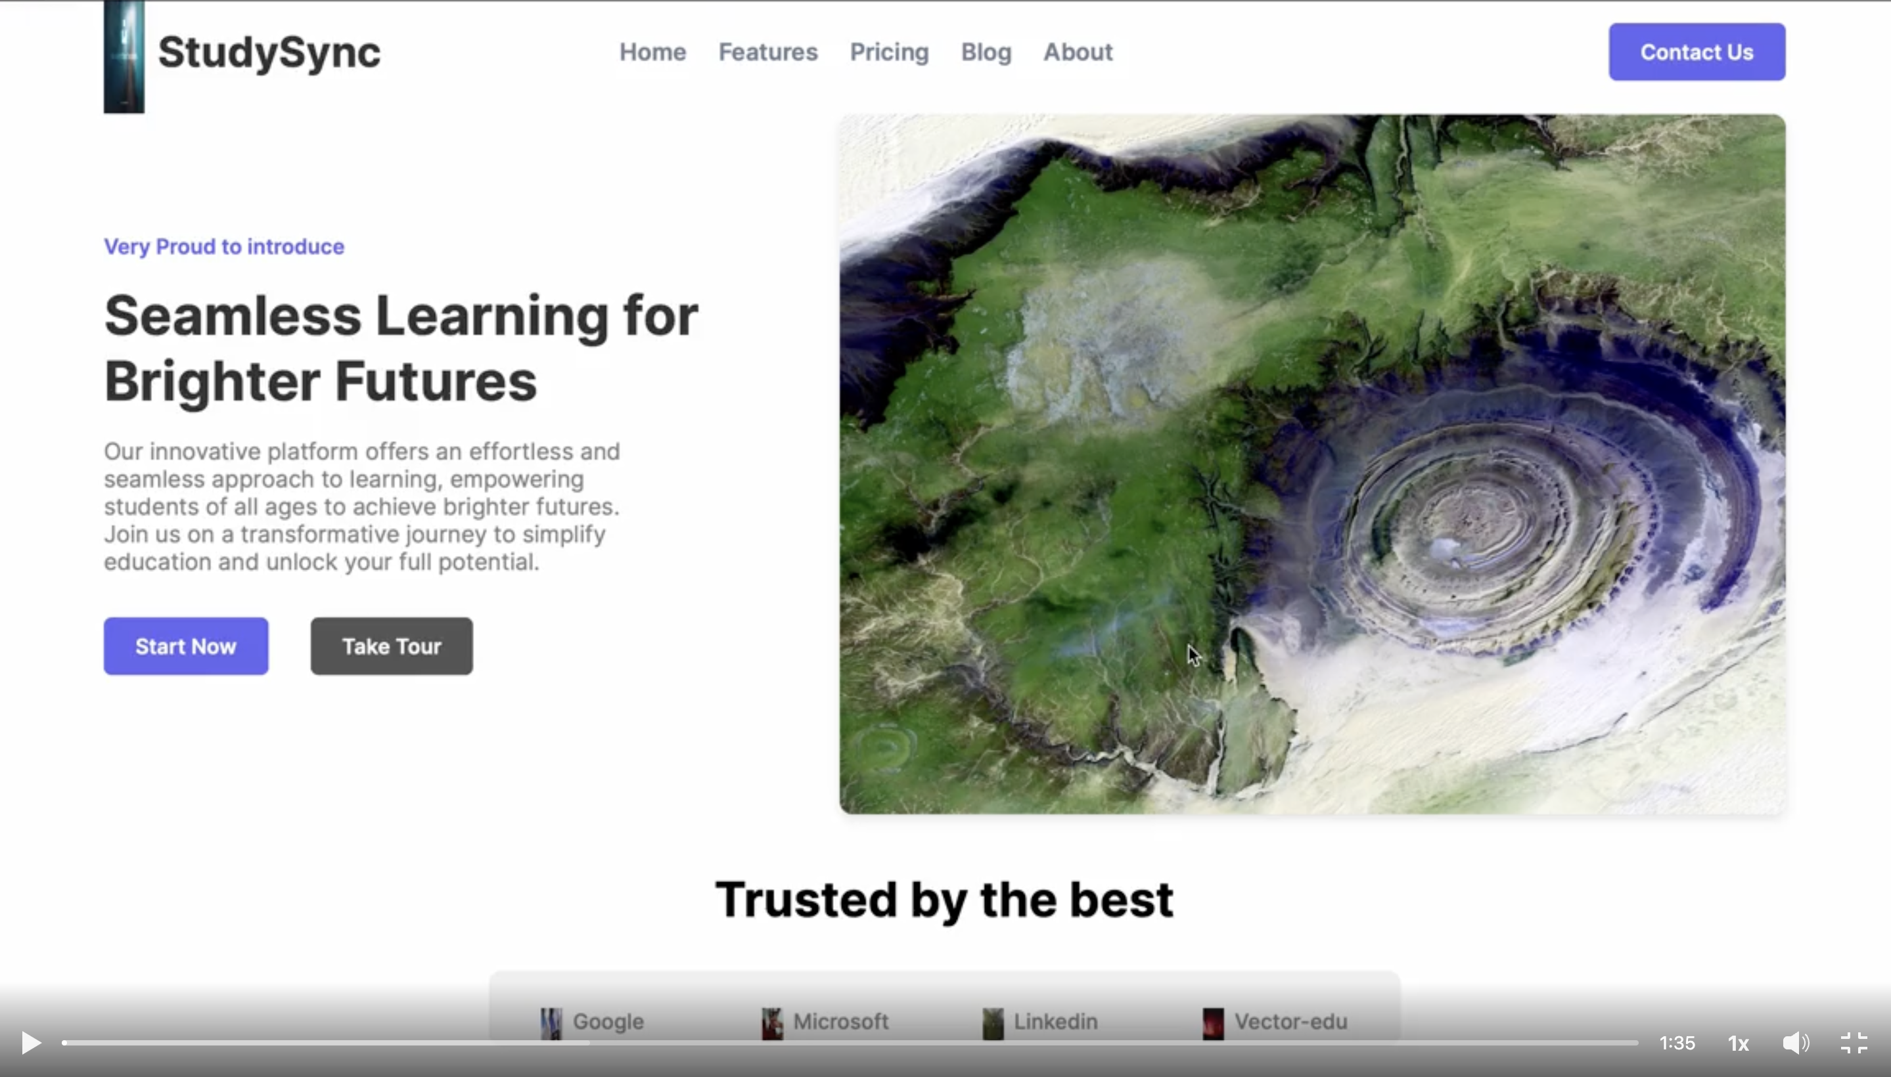The width and height of the screenshot is (1891, 1077).
Task: Visit the Blog nav link
Action: click(986, 52)
